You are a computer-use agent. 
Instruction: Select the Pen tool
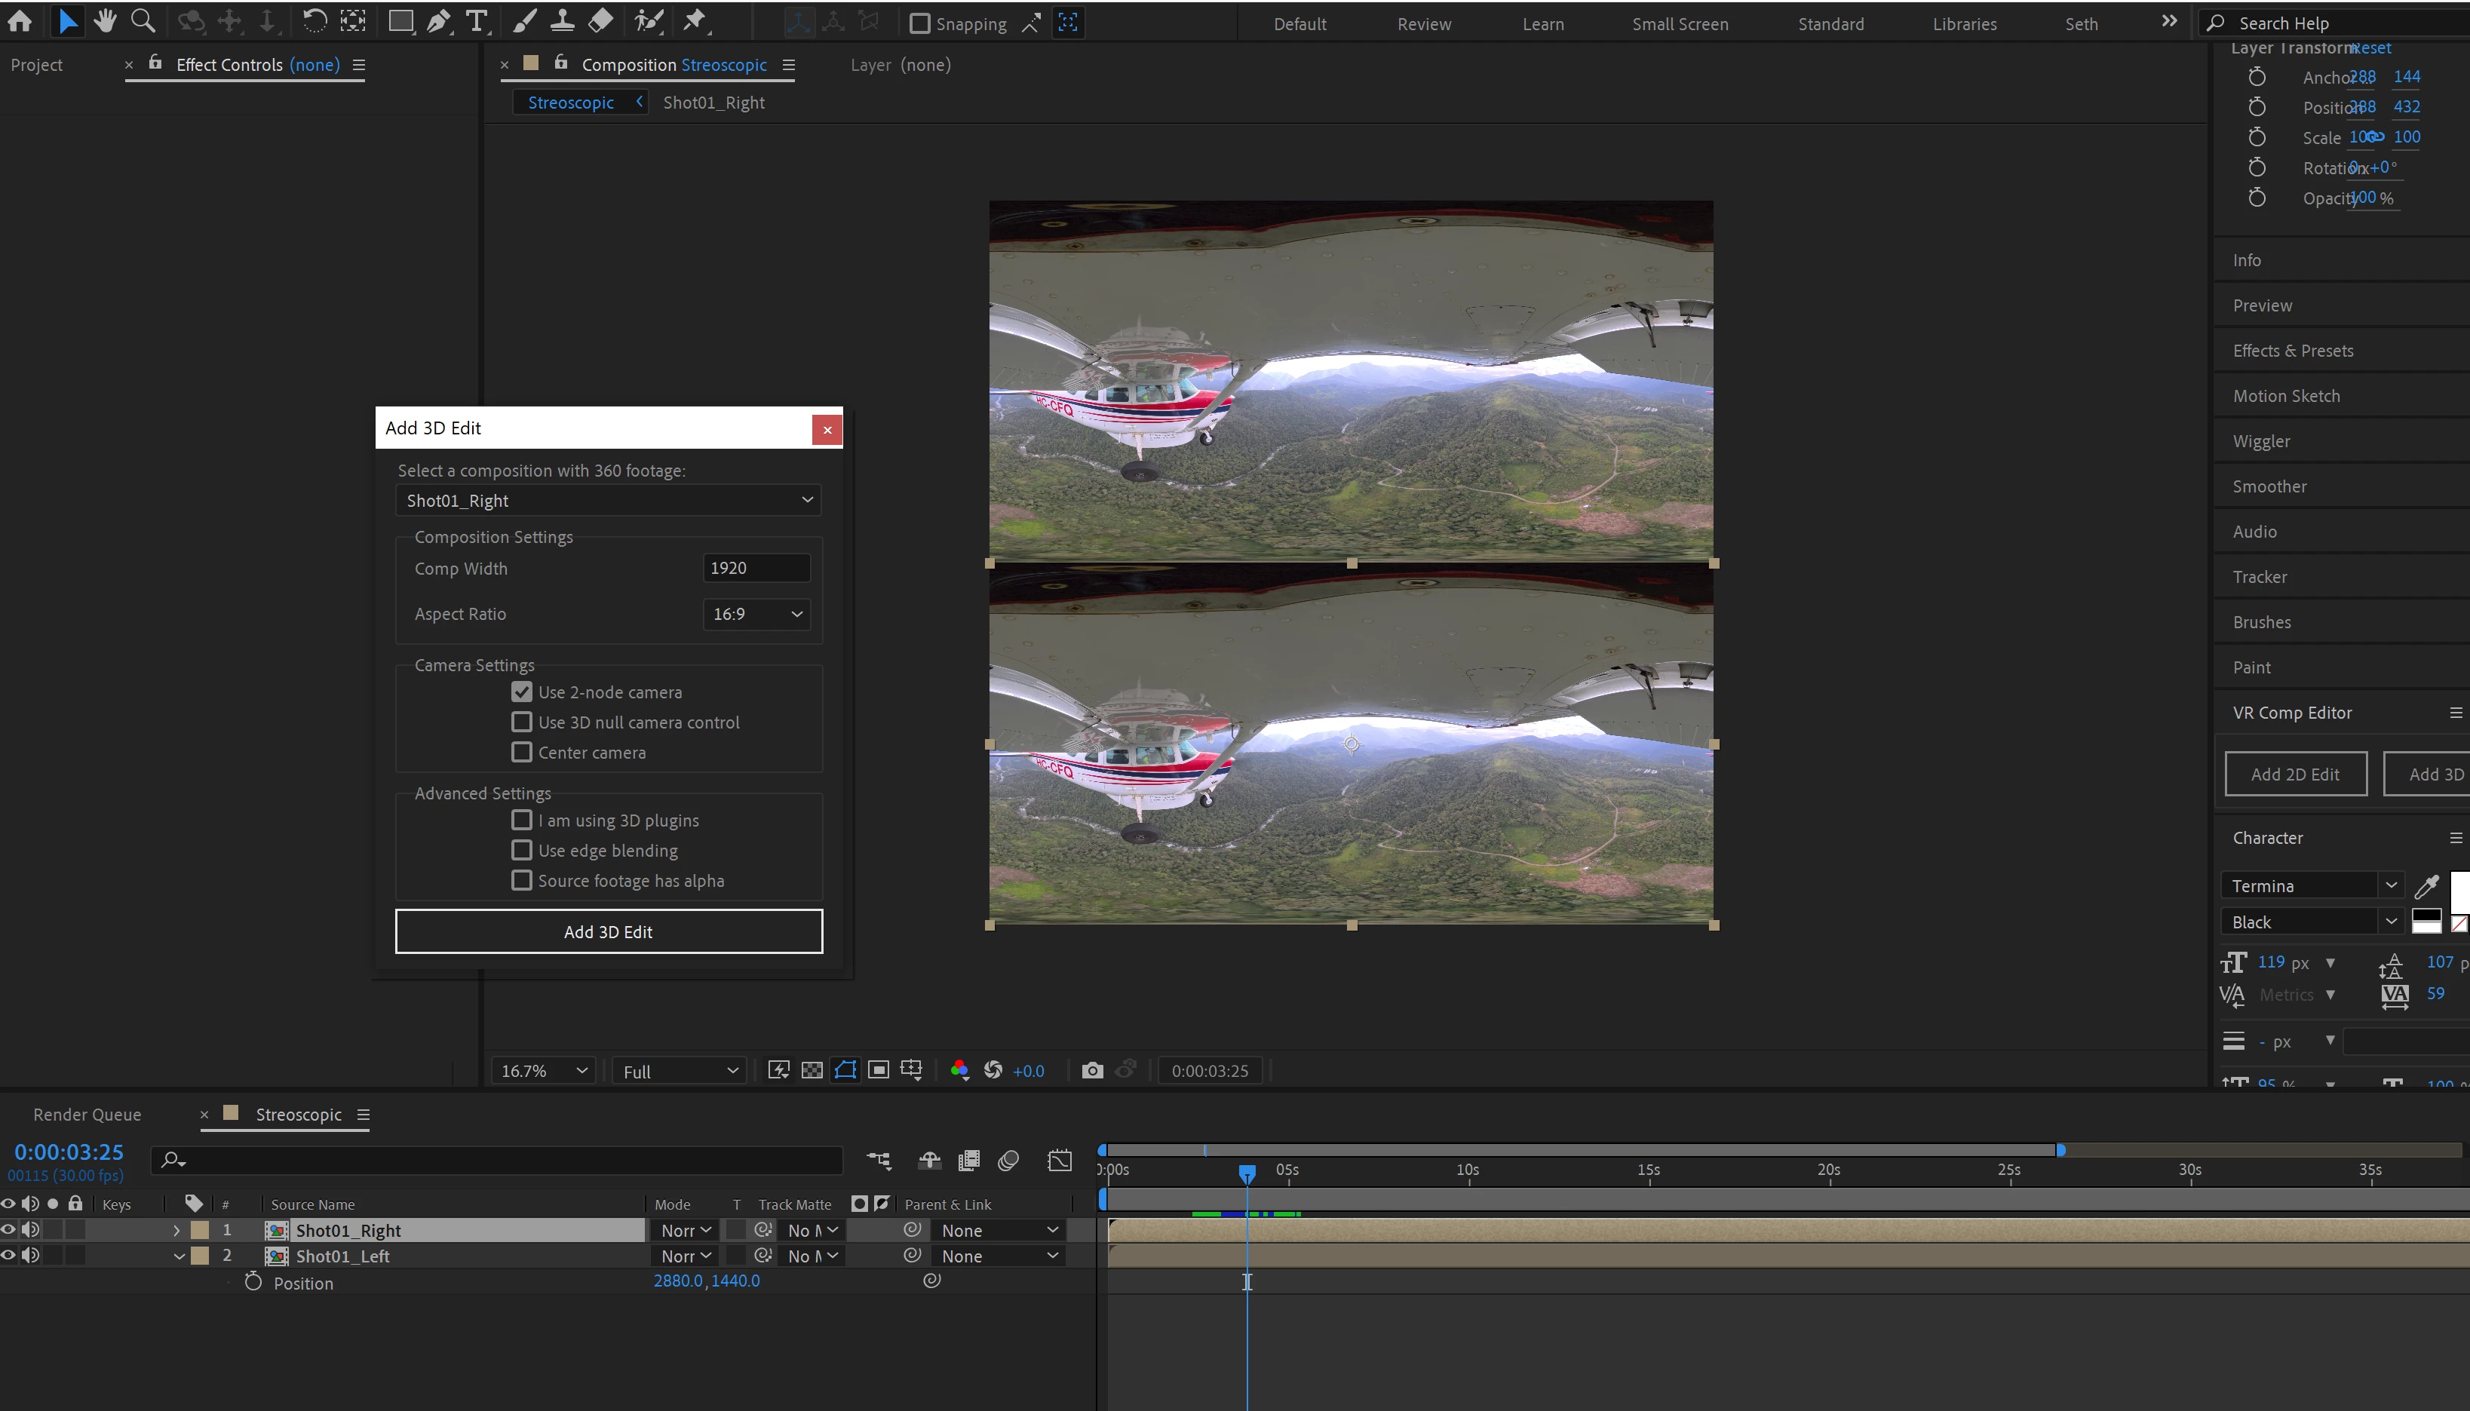438,20
